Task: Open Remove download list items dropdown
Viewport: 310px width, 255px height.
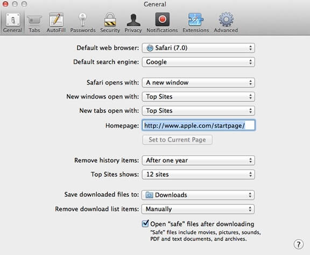Action: [198, 209]
